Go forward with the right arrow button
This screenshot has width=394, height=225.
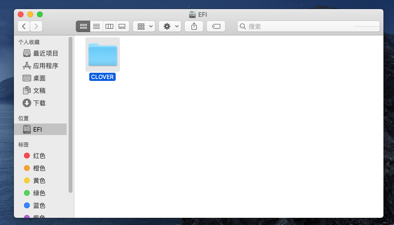(36, 26)
